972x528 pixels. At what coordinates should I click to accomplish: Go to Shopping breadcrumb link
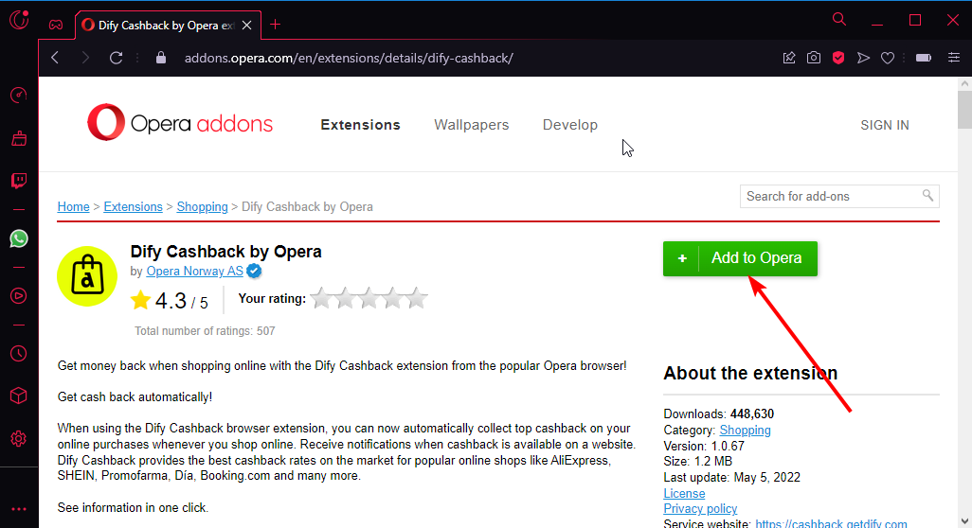pyautogui.click(x=202, y=206)
